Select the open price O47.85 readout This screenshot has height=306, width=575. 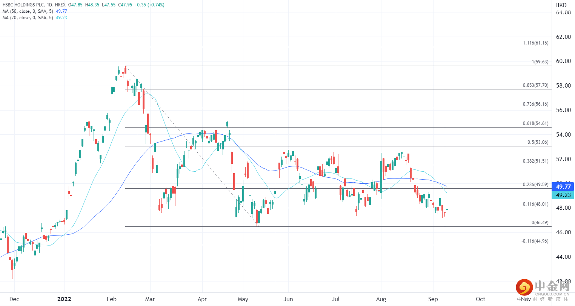76,5
